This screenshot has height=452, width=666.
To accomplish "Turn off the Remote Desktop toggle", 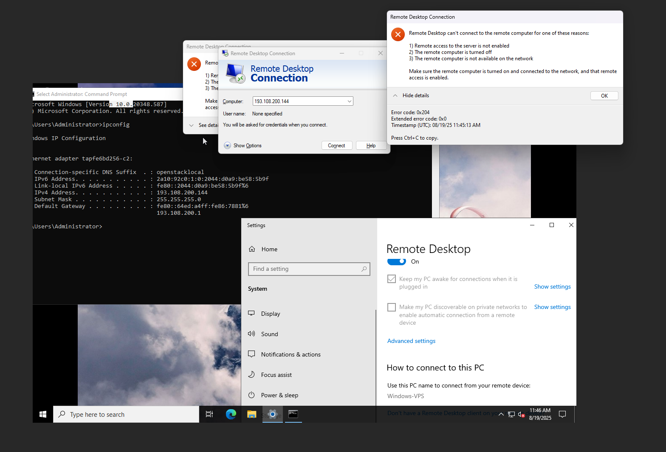I will pyautogui.click(x=397, y=261).
